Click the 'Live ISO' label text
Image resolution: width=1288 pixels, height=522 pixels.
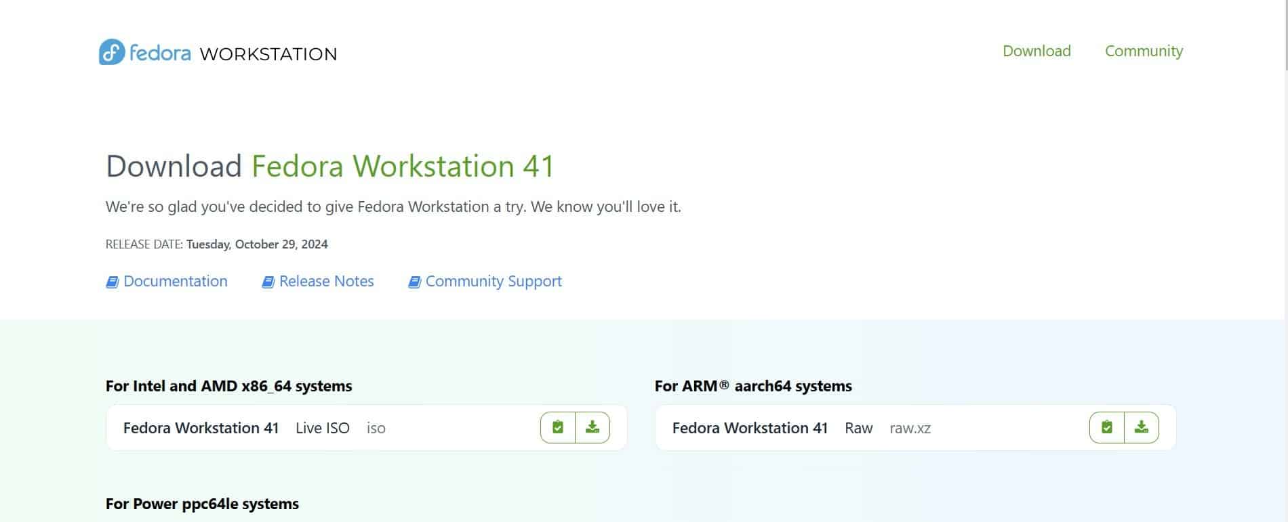[x=323, y=428]
